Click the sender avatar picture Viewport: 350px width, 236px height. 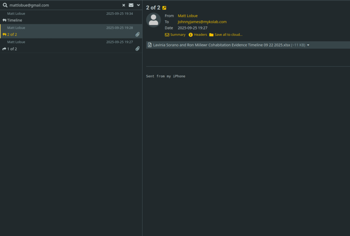153,20
